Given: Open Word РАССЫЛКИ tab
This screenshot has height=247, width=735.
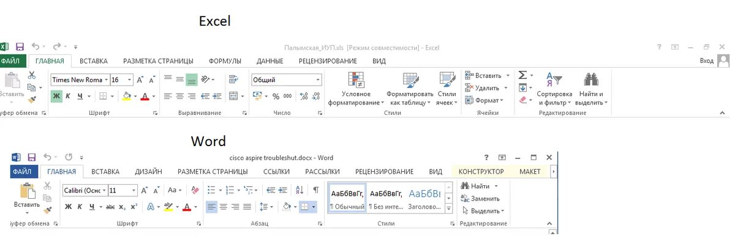Looking at the screenshot, I should [322, 172].
